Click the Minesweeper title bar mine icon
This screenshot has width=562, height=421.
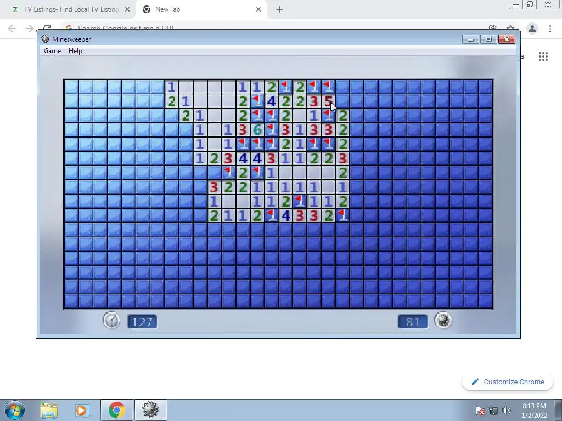pos(45,39)
